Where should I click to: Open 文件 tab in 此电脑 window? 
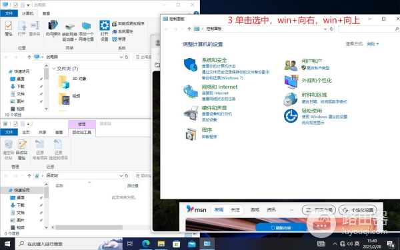pyautogui.click(x=9, y=13)
